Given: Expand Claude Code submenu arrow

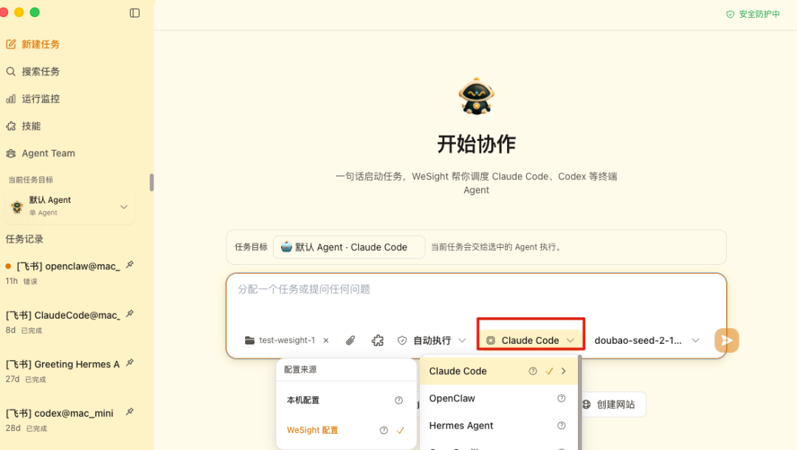Looking at the screenshot, I should [564, 371].
